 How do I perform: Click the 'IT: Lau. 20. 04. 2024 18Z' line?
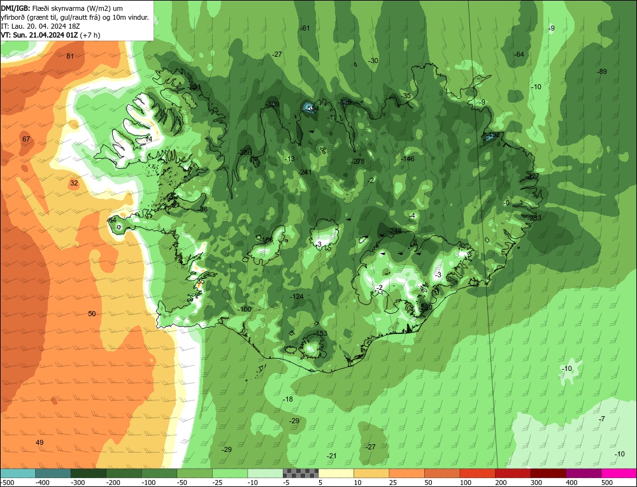pyautogui.click(x=40, y=26)
